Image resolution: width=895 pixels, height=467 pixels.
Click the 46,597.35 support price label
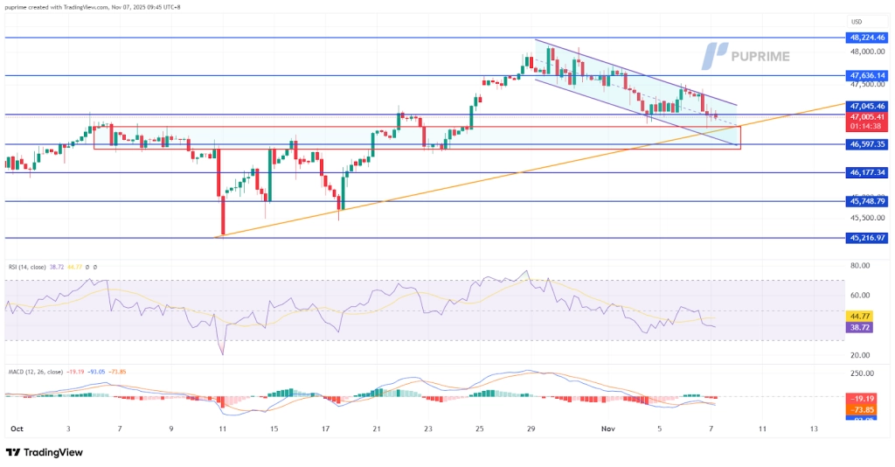pos(867,144)
